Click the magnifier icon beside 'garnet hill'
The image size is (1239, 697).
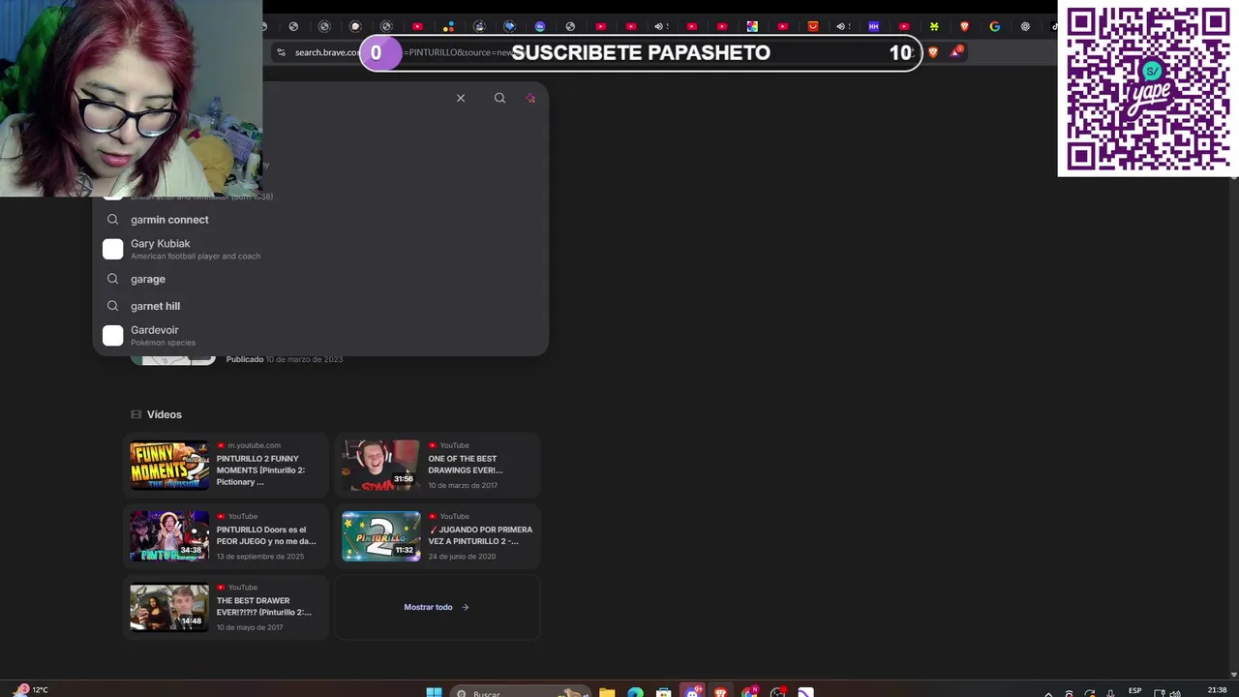pos(113,306)
